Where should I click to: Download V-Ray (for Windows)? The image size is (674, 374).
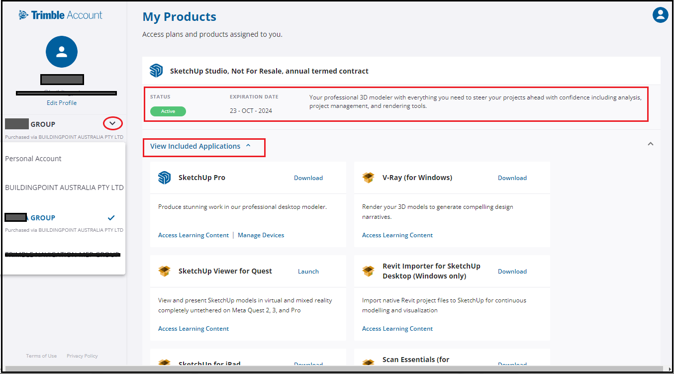pos(512,178)
